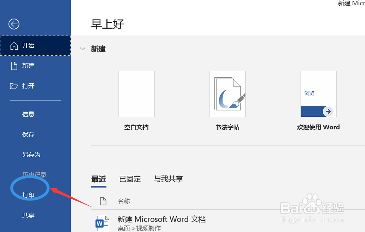Open the 历史记录 menu item

34,175
